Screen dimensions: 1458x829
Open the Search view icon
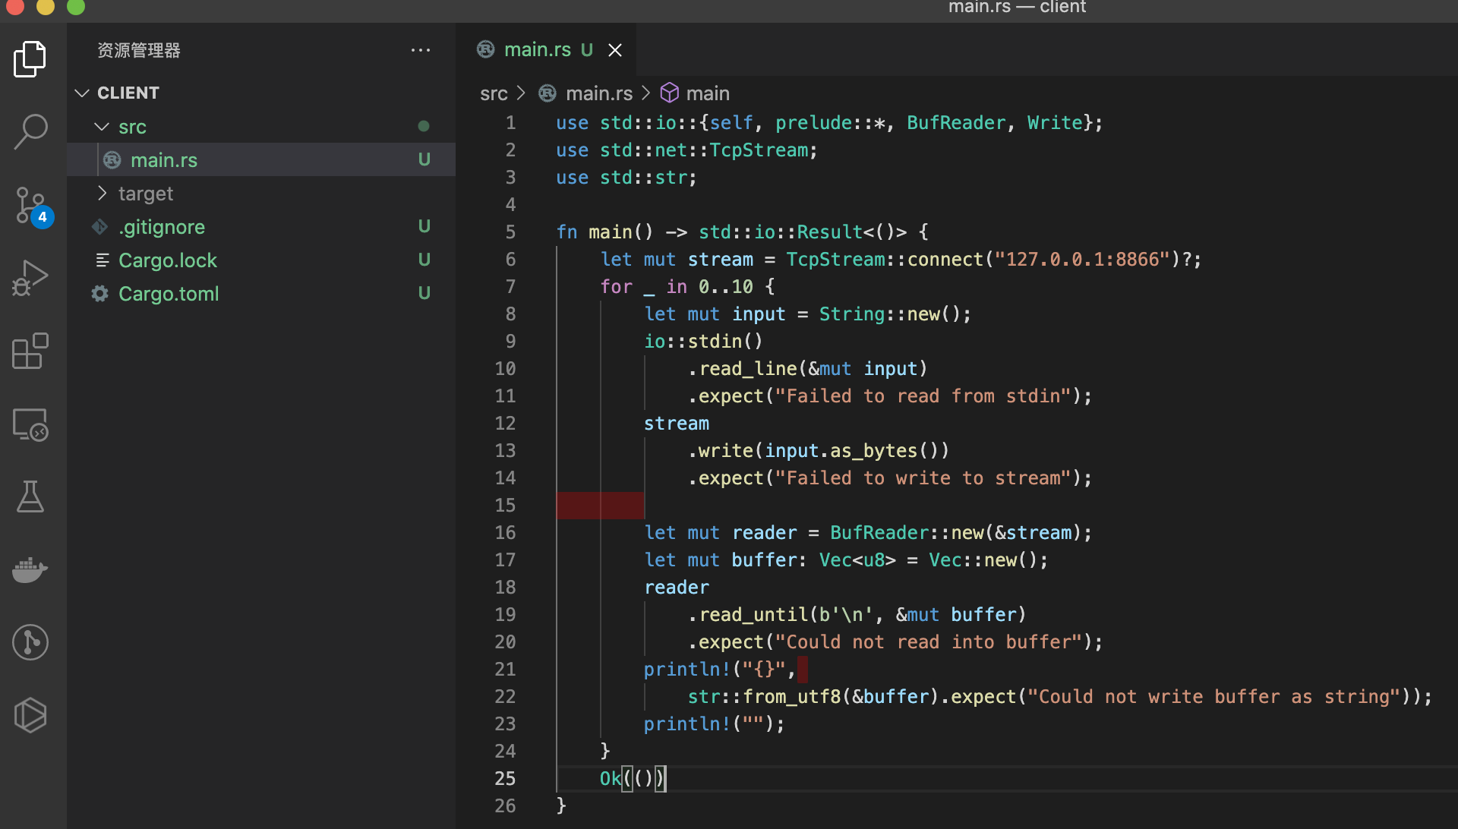[x=30, y=131]
